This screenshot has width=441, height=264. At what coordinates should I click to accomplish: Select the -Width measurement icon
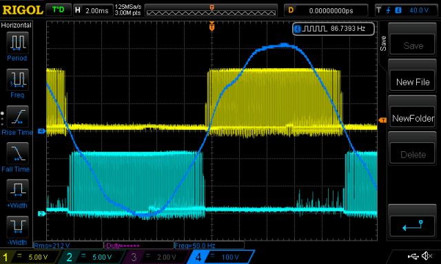17,227
